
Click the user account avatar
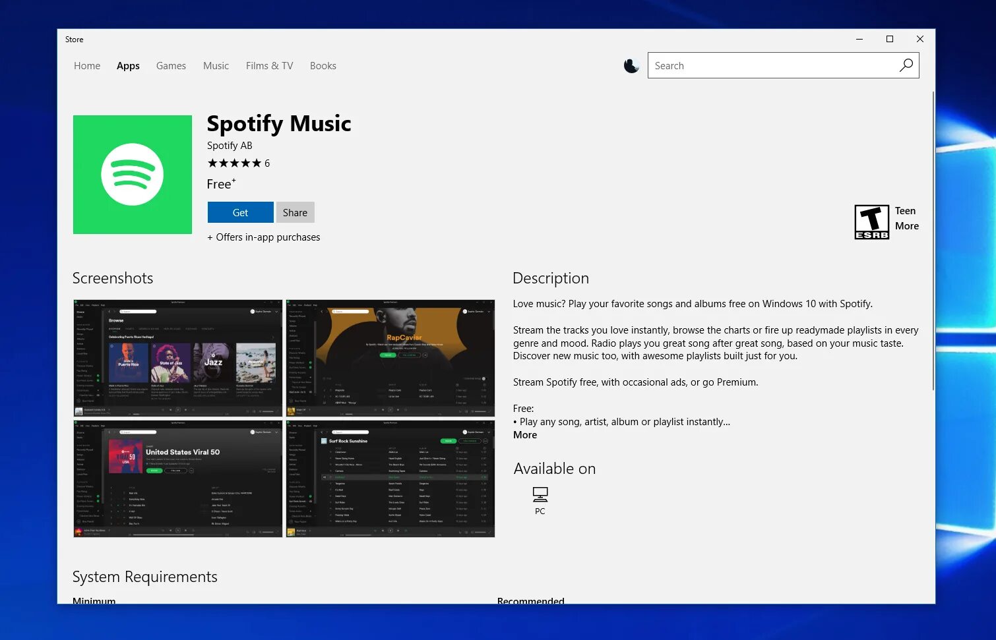coord(631,65)
